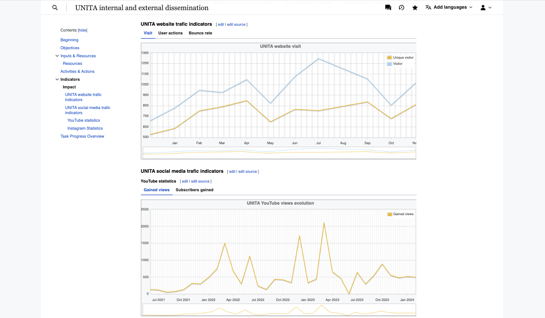The image size is (545, 318).
Task: Jump to YouTube statistics link
Action: tap(84, 120)
